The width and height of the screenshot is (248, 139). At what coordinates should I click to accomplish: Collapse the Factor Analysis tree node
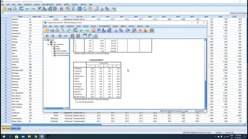tap(48, 44)
